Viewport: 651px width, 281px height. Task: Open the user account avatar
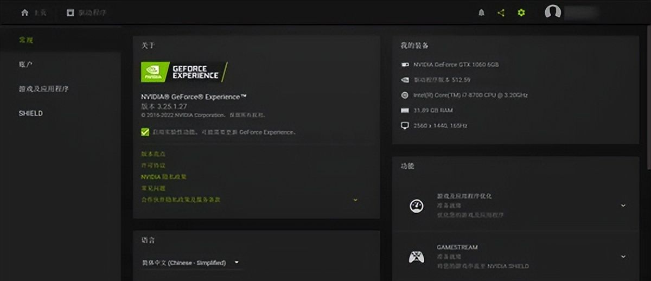pyautogui.click(x=553, y=12)
